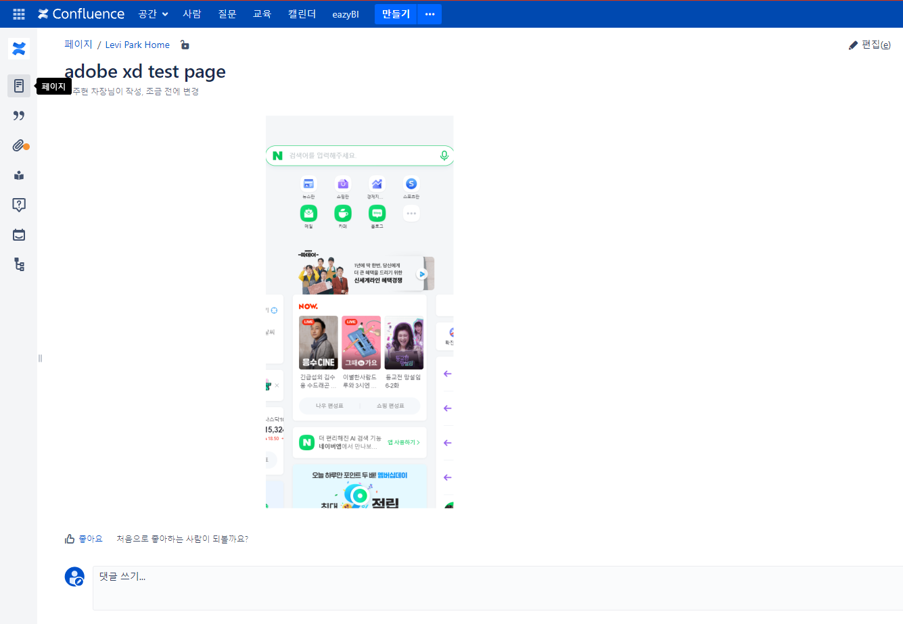Open the reading person sidebar icon
The height and width of the screenshot is (624, 903).
click(19, 175)
